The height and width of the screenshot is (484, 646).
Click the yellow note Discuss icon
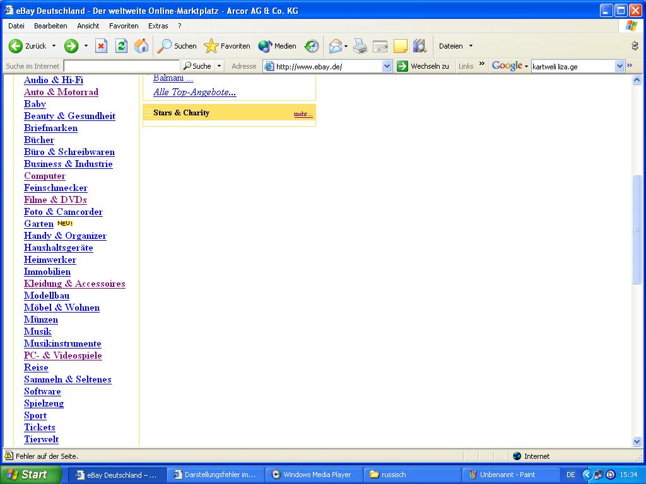pos(400,45)
